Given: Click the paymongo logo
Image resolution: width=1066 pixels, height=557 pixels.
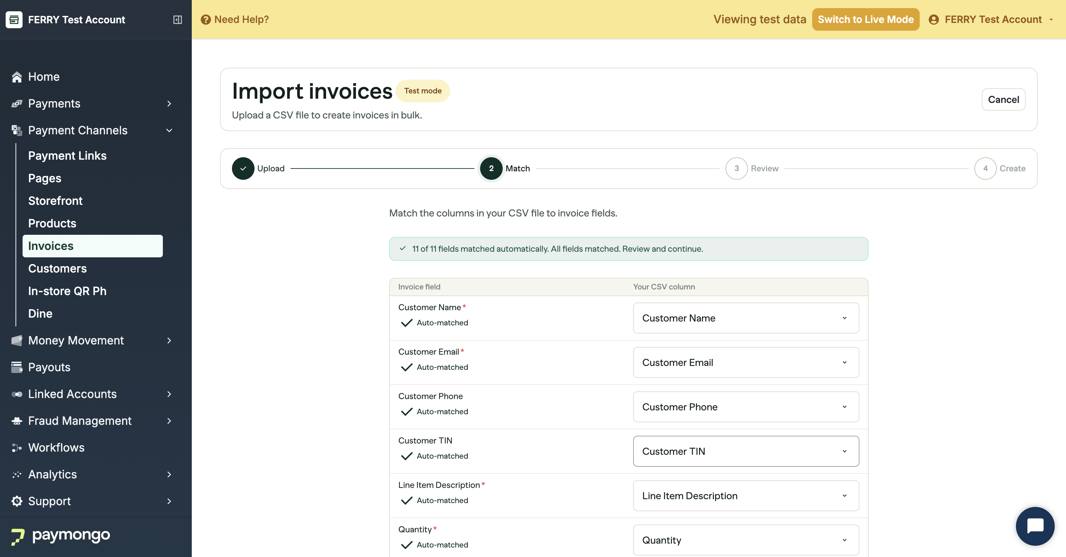Looking at the screenshot, I should (61, 535).
